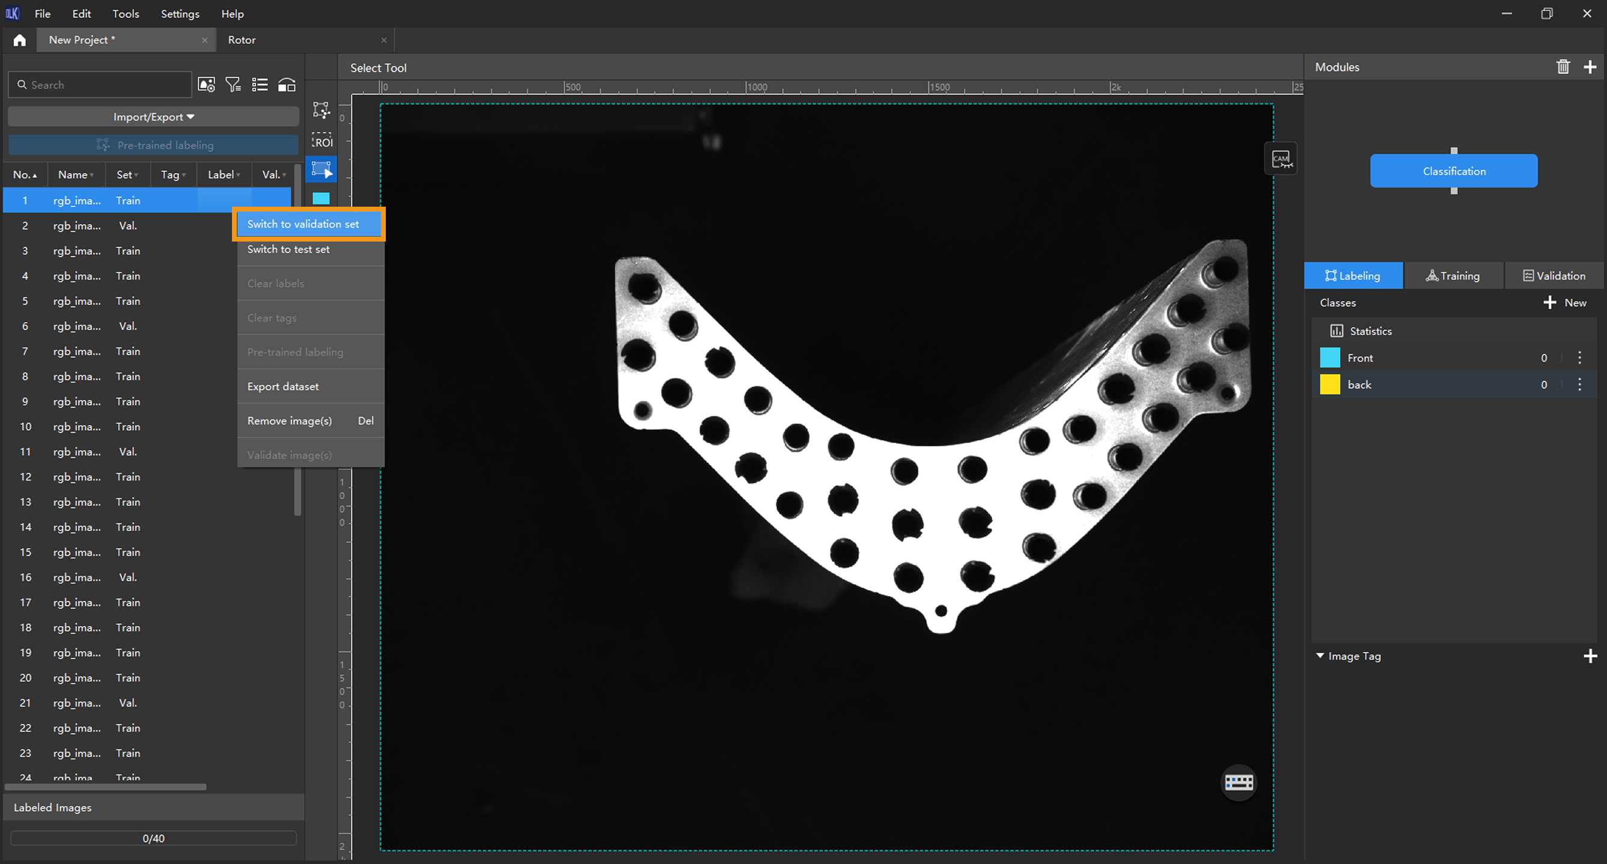Viewport: 1607px width, 864px height.
Task: Click the New class button
Action: (1565, 303)
